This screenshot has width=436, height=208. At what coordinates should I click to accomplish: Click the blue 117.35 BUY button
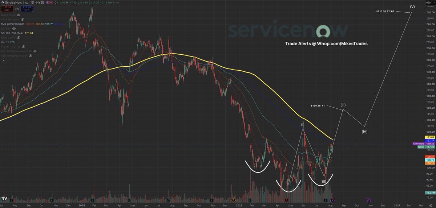click(x=27, y=9)
